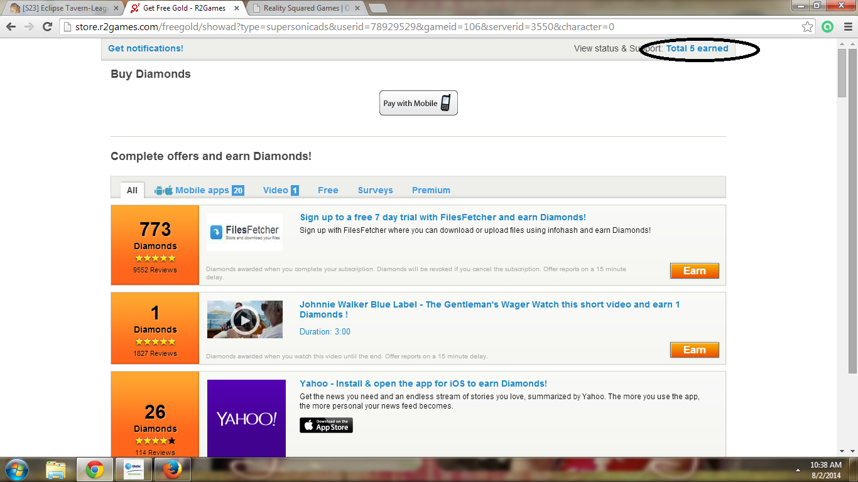The image size is (858, 482).
Task: Click the green extension icon in toolbar
Action: click(x=828, y=27)
